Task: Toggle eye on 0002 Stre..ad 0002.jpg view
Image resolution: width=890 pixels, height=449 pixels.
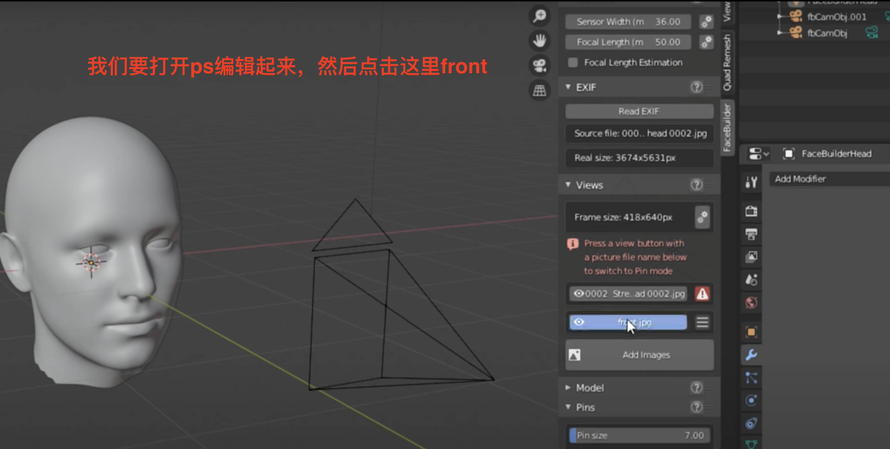Action: coord(579,294)
